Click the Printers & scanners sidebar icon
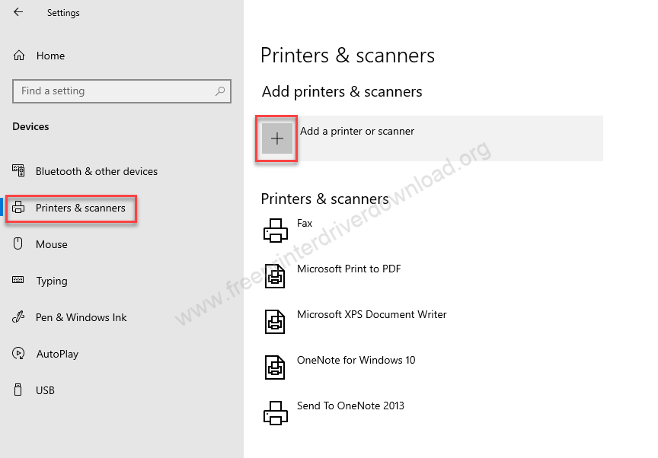 point(18,208)
